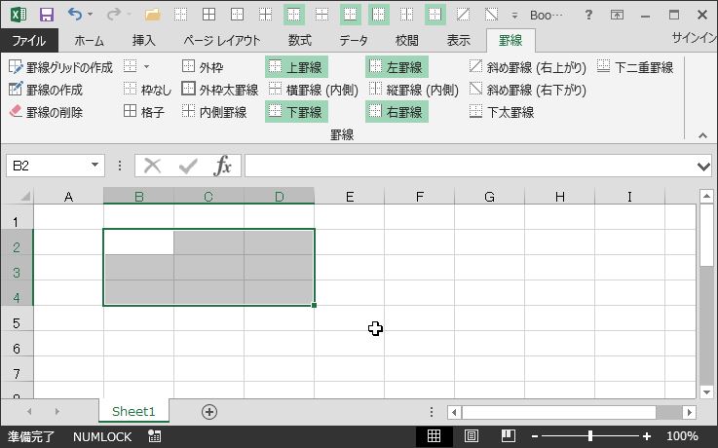The image size is (718, 448).
Task: Switch to the データ tab
Action: click(354, 40)
